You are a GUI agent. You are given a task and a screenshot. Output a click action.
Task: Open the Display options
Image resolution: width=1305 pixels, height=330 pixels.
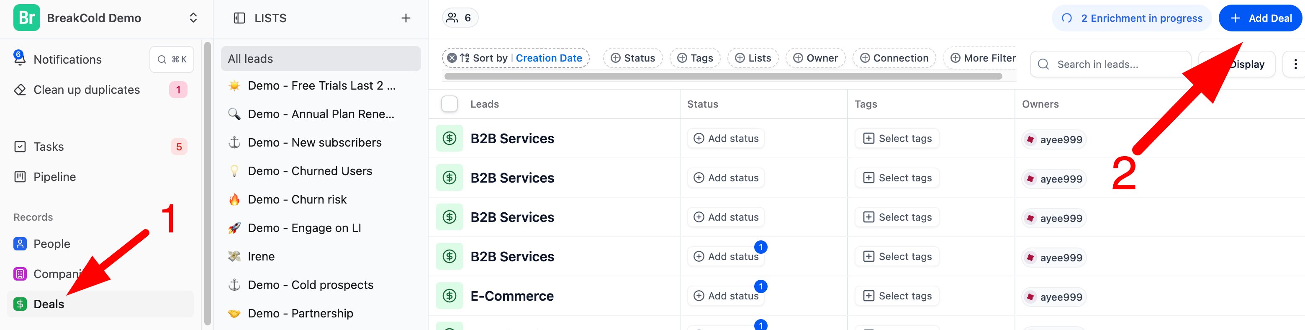[x=1237, y=64]
